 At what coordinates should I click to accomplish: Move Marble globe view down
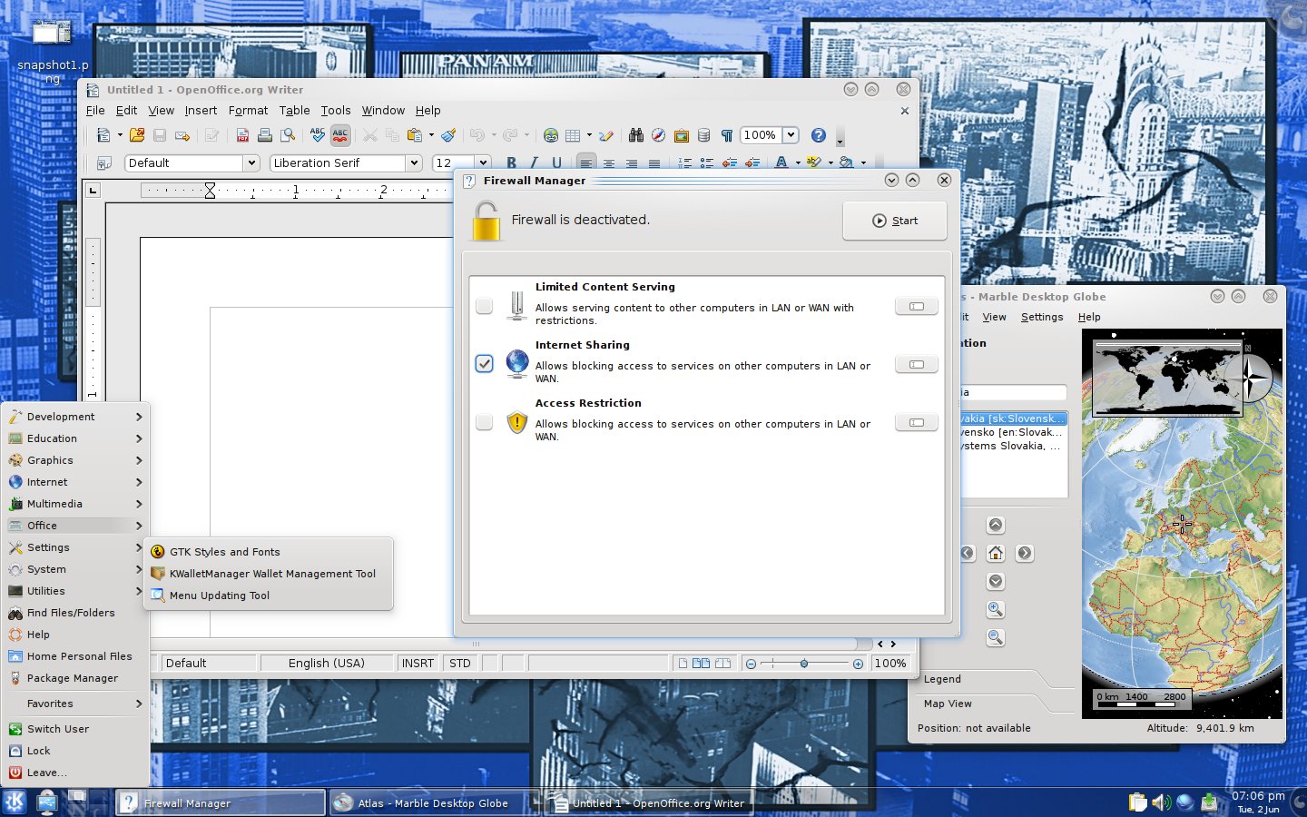pos(996,581)
